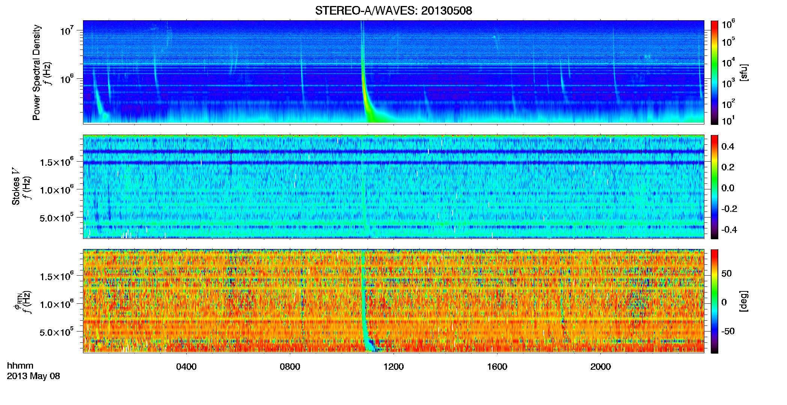Click the 1.0×10^6 tick on Stokes panel
The height and width of the screenshot is (405, 787).
[x=57, y=190]
